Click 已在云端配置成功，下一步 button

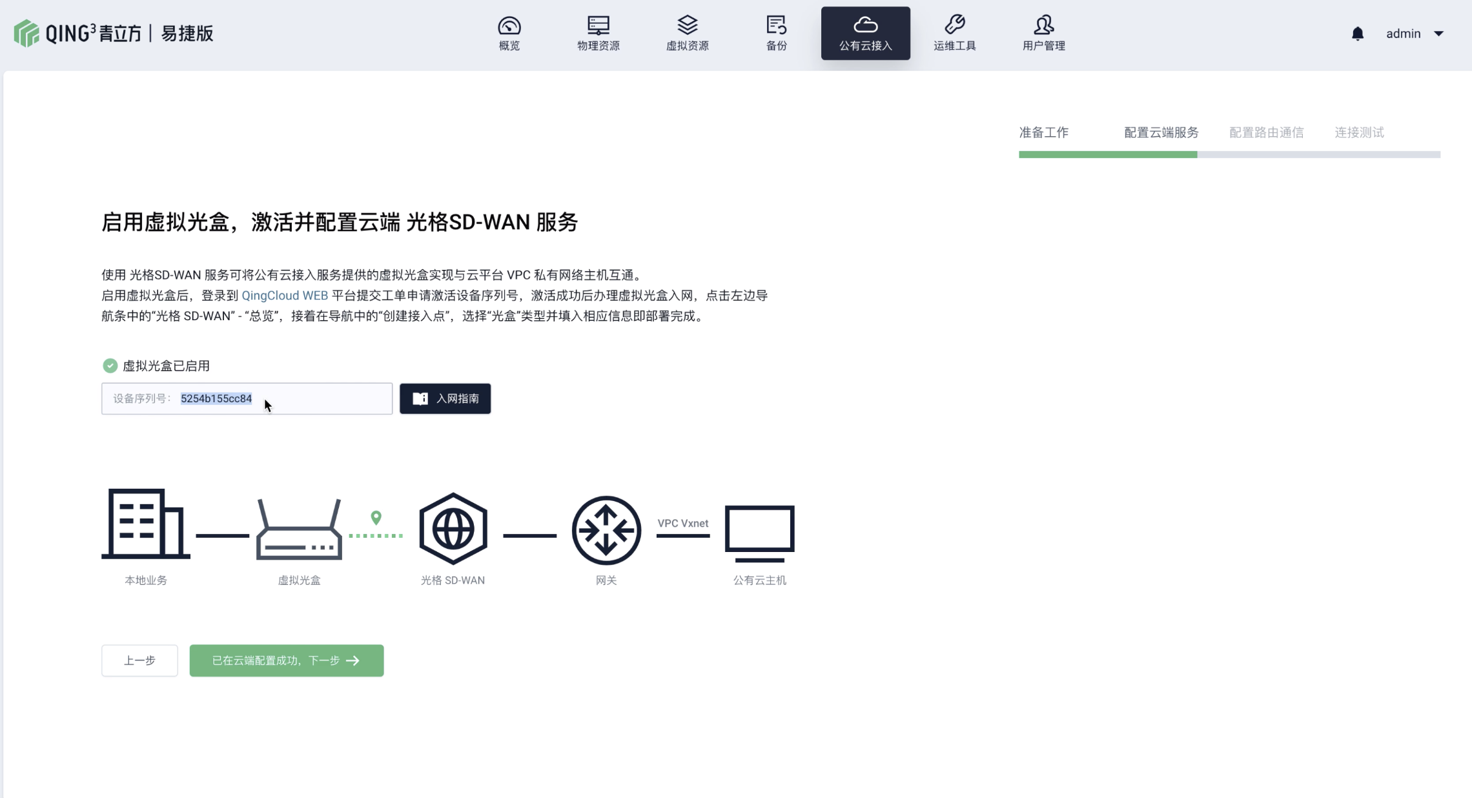(287, 660)
